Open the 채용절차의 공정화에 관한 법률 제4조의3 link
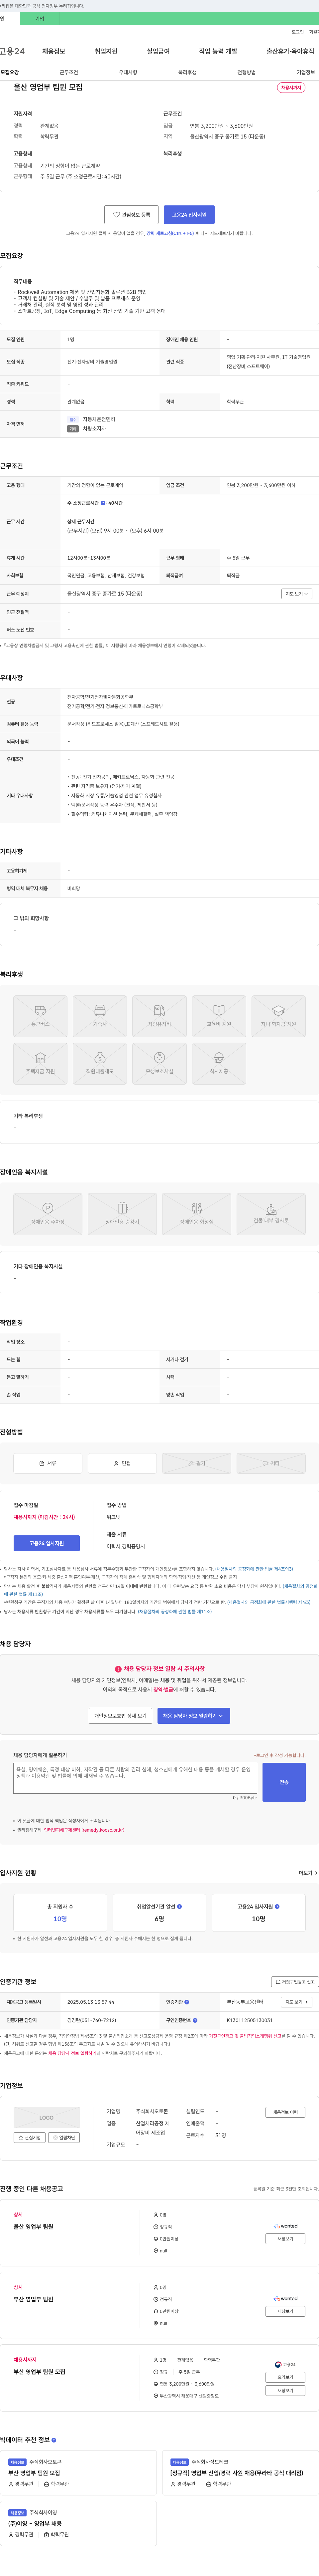Screen dimensions: 319x2576 (x=254, y=1569)
